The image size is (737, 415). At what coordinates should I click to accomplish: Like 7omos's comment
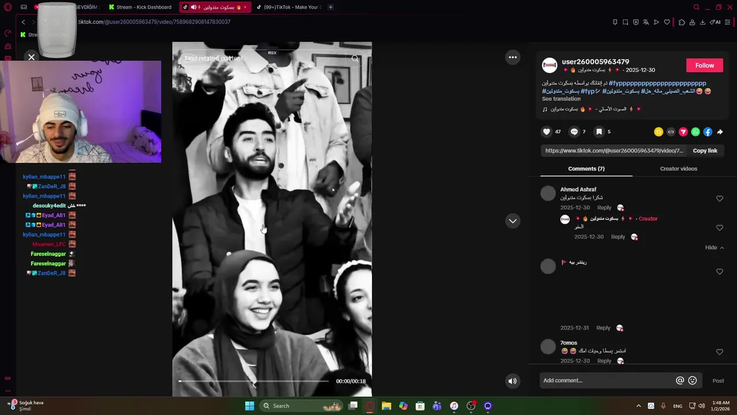click(x=719, y=352)
